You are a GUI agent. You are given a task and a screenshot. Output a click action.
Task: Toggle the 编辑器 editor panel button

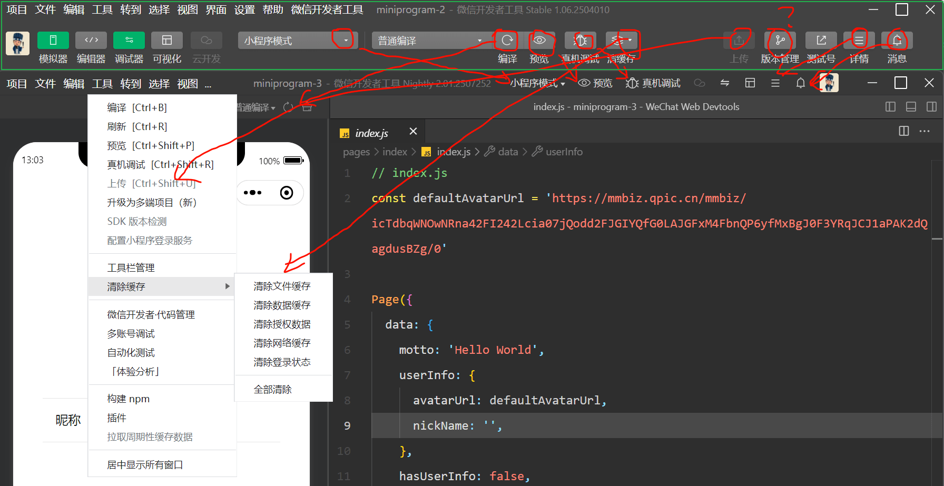[x=91, y=41]
